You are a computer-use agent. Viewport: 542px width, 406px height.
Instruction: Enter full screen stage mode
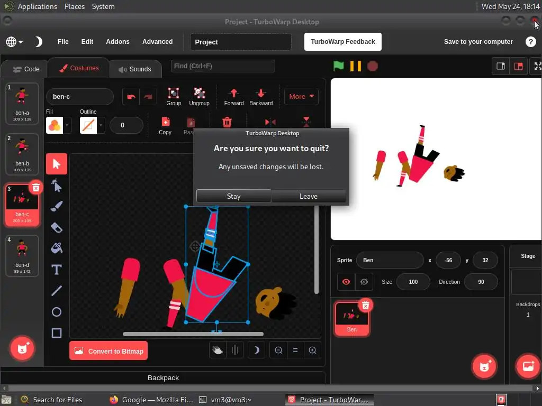(537, 66)
